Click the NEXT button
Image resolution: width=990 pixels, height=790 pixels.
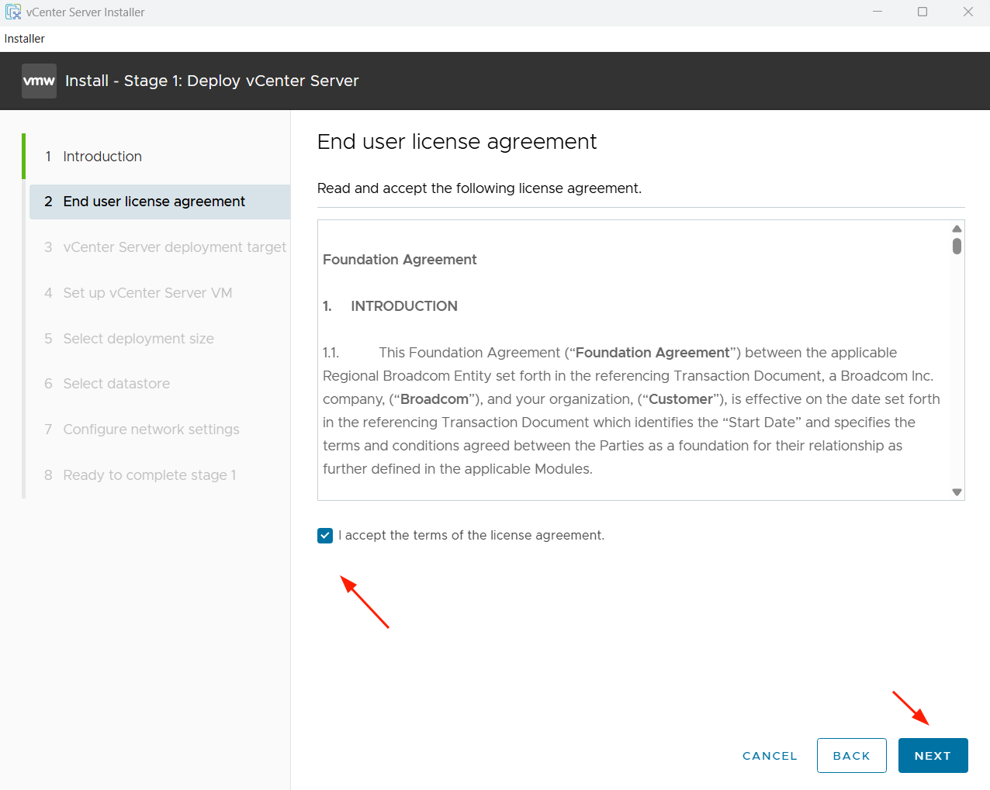[x=933, y=756]
